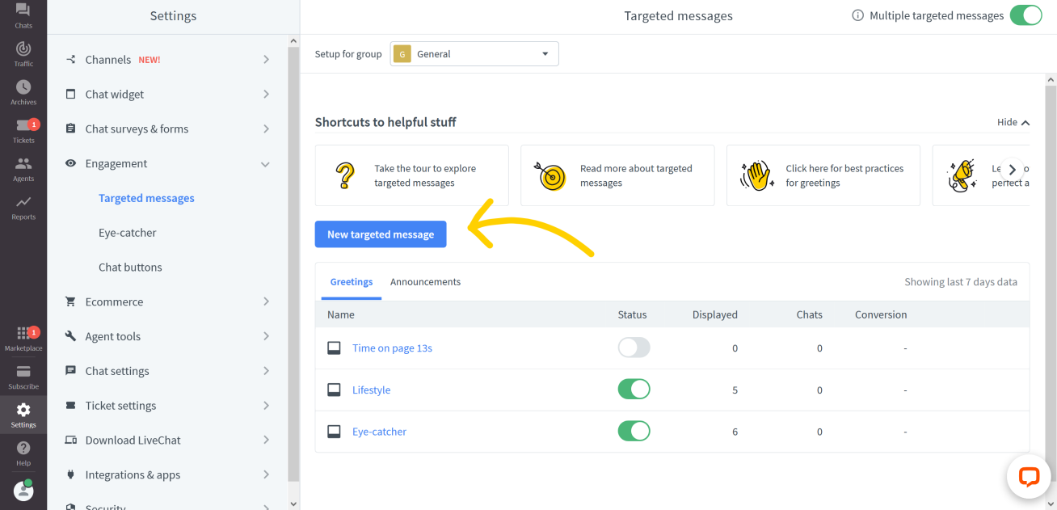The image size is (1057, 510).
Task: Open the Lifestyle greeting link
Action: (371, 390)
